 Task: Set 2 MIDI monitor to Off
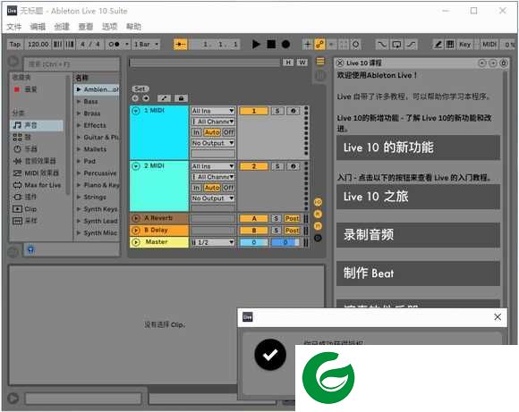228,188
